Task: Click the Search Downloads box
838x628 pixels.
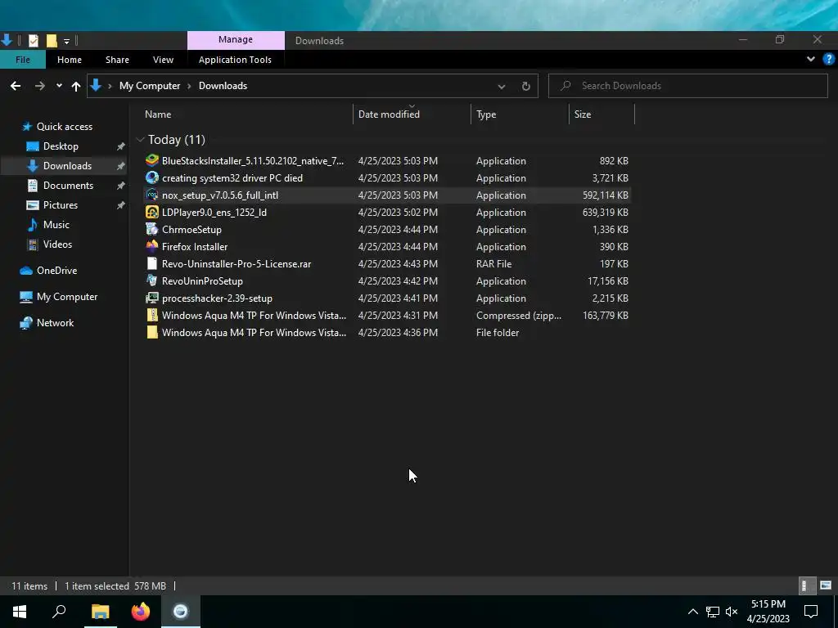Action: [x=688, y=86]
